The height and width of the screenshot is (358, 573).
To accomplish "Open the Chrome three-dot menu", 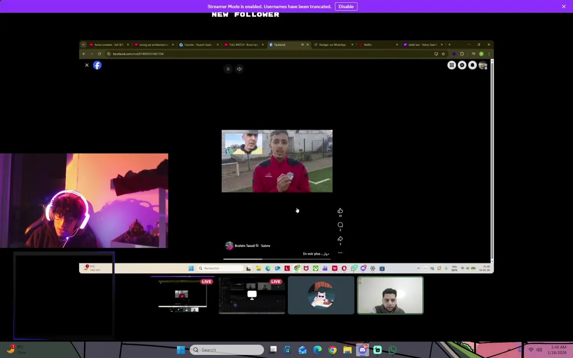I will coord(489,54).
